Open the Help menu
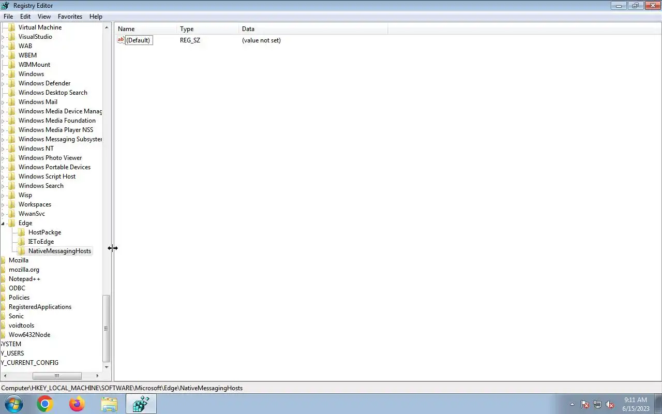This screenshot has height=414, width=662. tap(96, 17)
